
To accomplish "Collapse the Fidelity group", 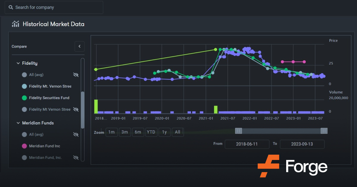I will (18, 63).
